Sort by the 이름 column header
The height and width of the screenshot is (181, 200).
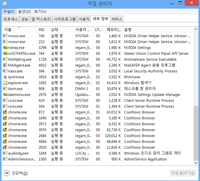(x=19, y=30)
